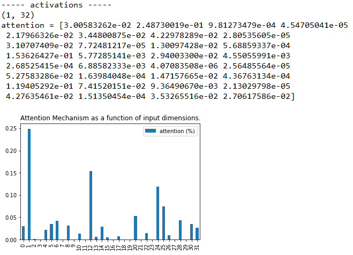Click attention value 2.56485564e-05
The image size is (353, 255).
(257, 66)
